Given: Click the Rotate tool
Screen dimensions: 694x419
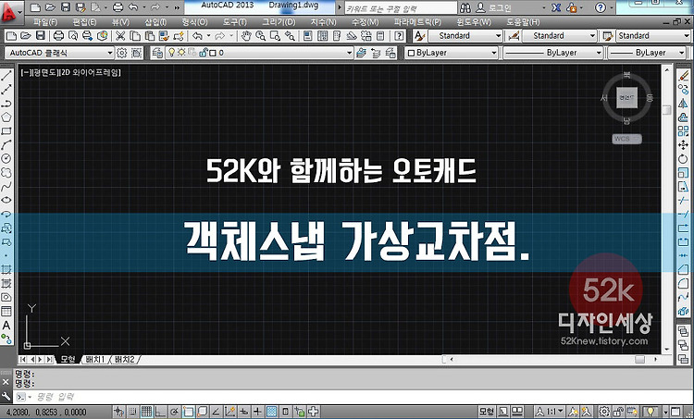Looking at the screenshot, I should 684,159.
